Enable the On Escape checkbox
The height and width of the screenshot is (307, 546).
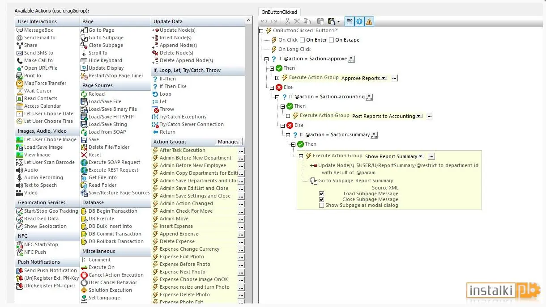pos(331,40)
